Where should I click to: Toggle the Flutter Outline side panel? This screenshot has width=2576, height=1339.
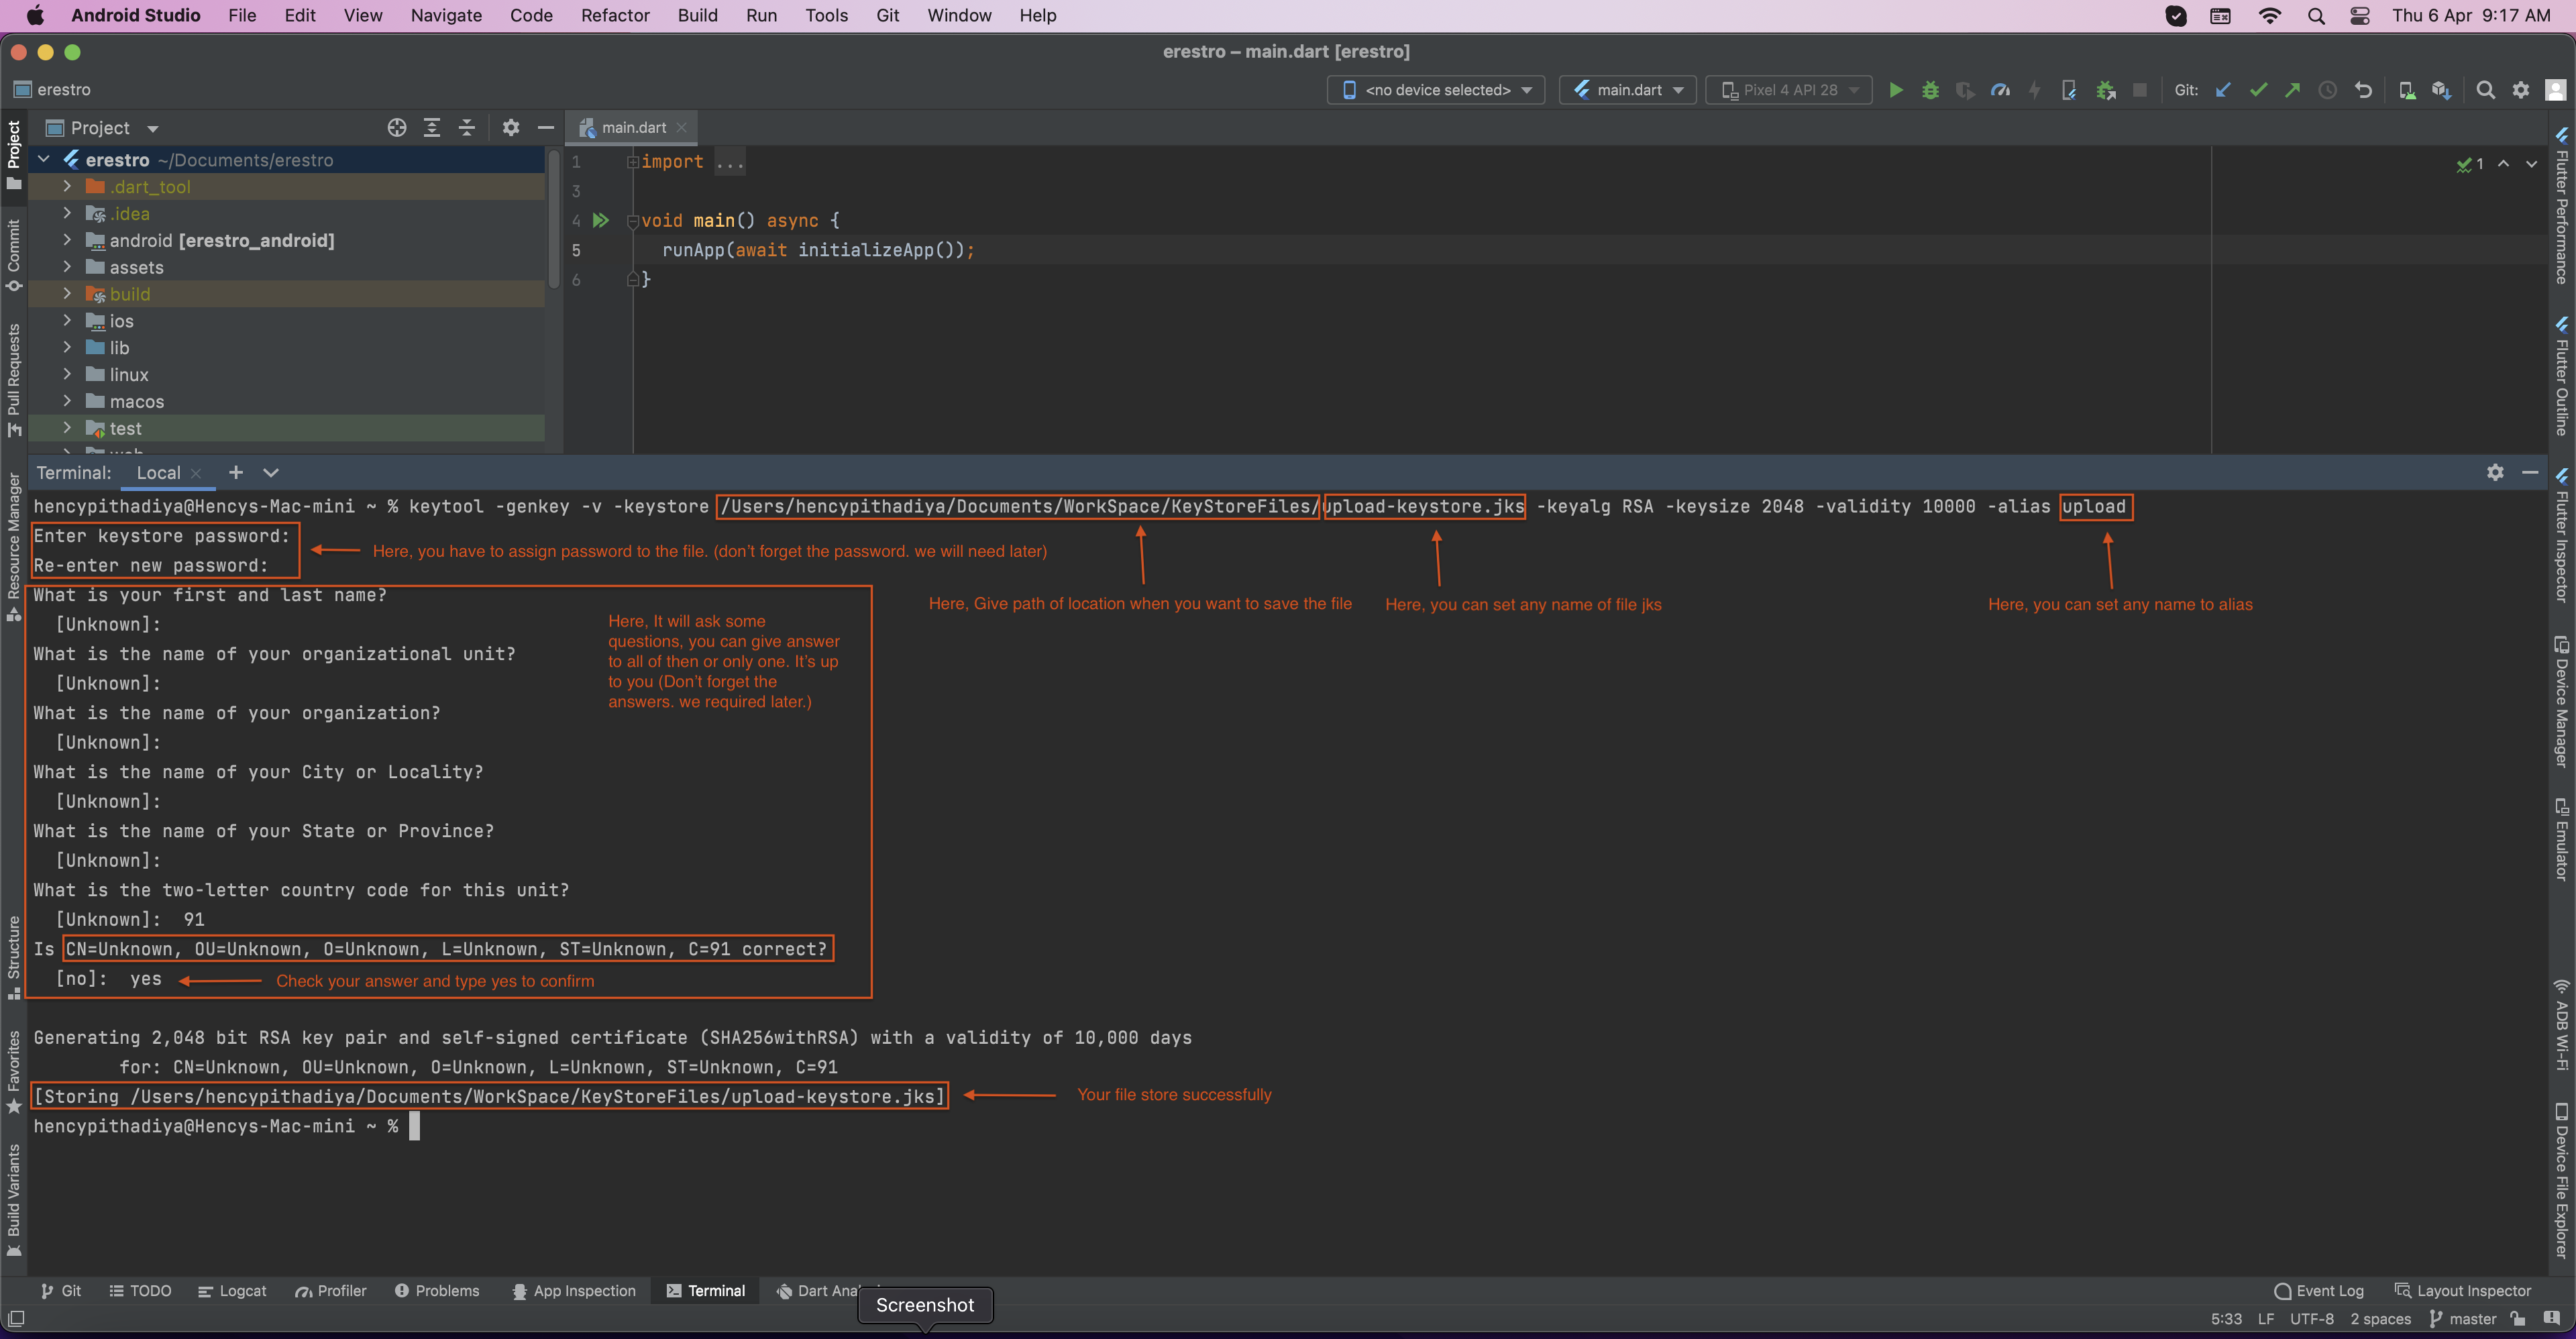2561,376
